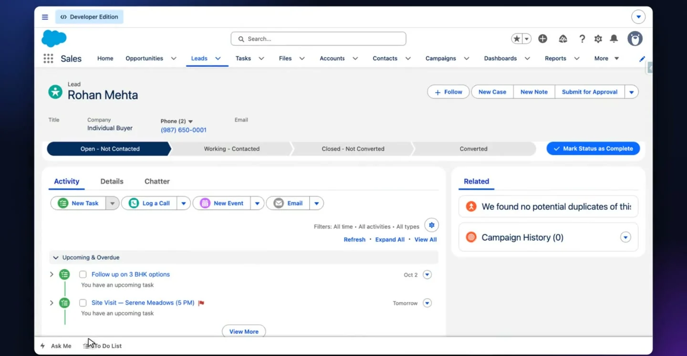
Task: Open the Opportunities tab dropdown chevron
Action: pyautogui.click(x=174, y=59)
